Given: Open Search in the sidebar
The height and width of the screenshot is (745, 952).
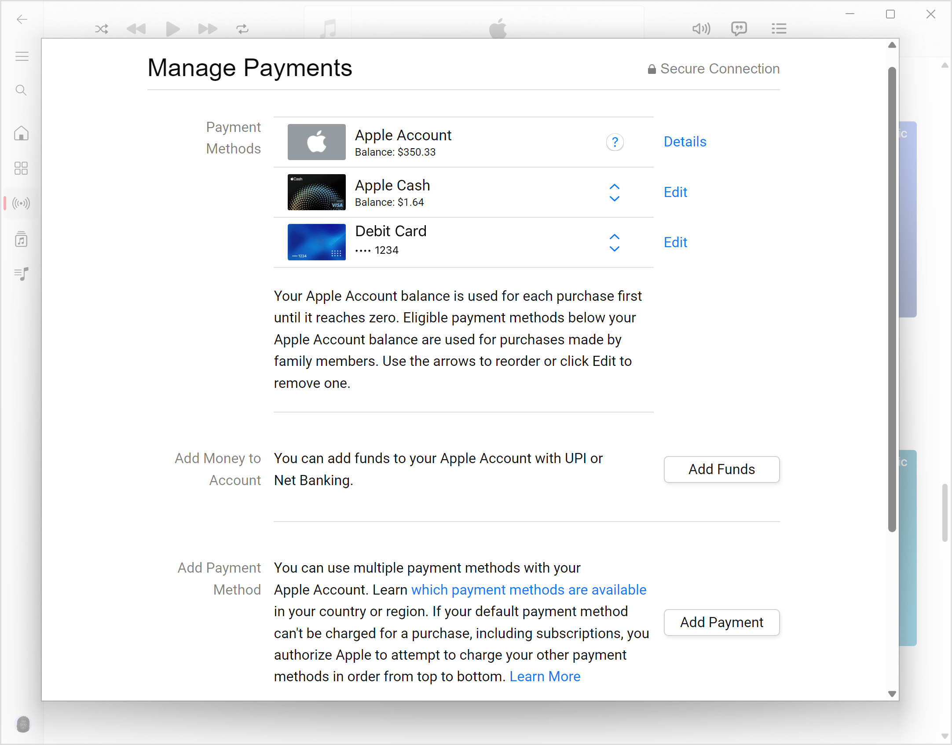Looking at the screenshot, I should [x=21, y=90].
